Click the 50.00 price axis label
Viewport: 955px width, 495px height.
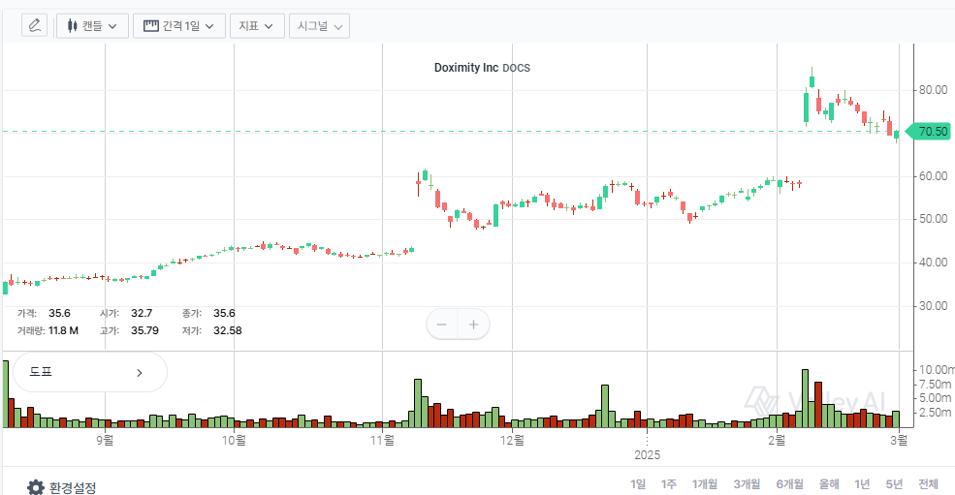[x=933, y=219]
